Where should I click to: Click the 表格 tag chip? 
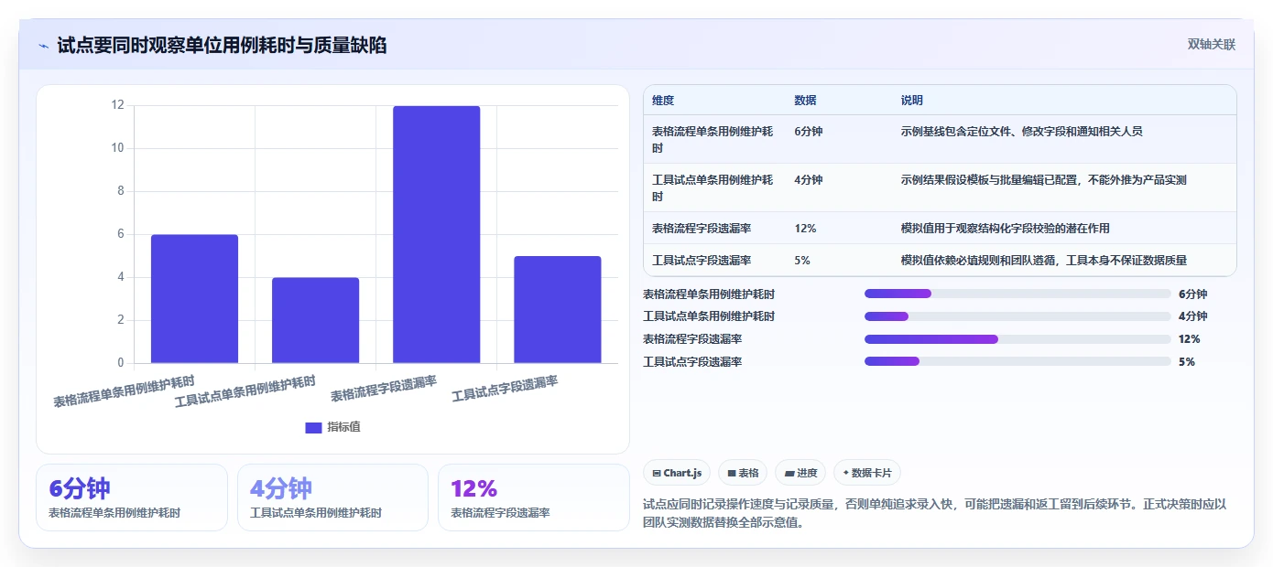[743, 473]
